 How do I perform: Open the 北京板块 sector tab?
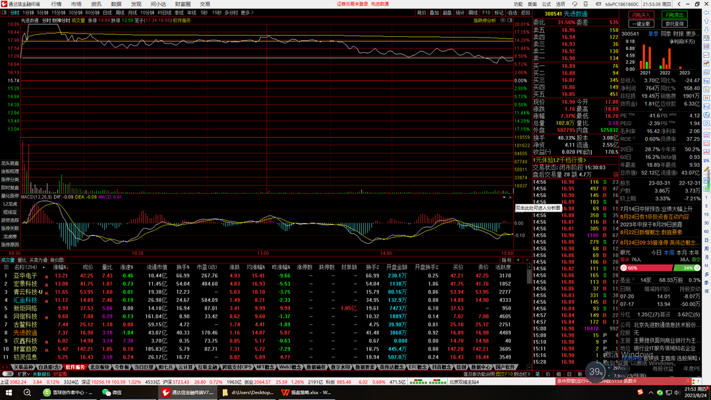[100, 367]
